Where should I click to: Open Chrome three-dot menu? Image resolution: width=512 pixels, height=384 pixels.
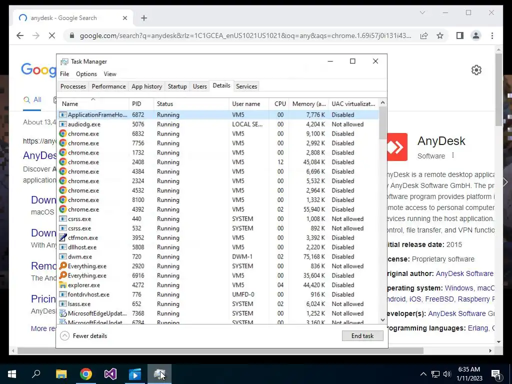tap(492, 35)
